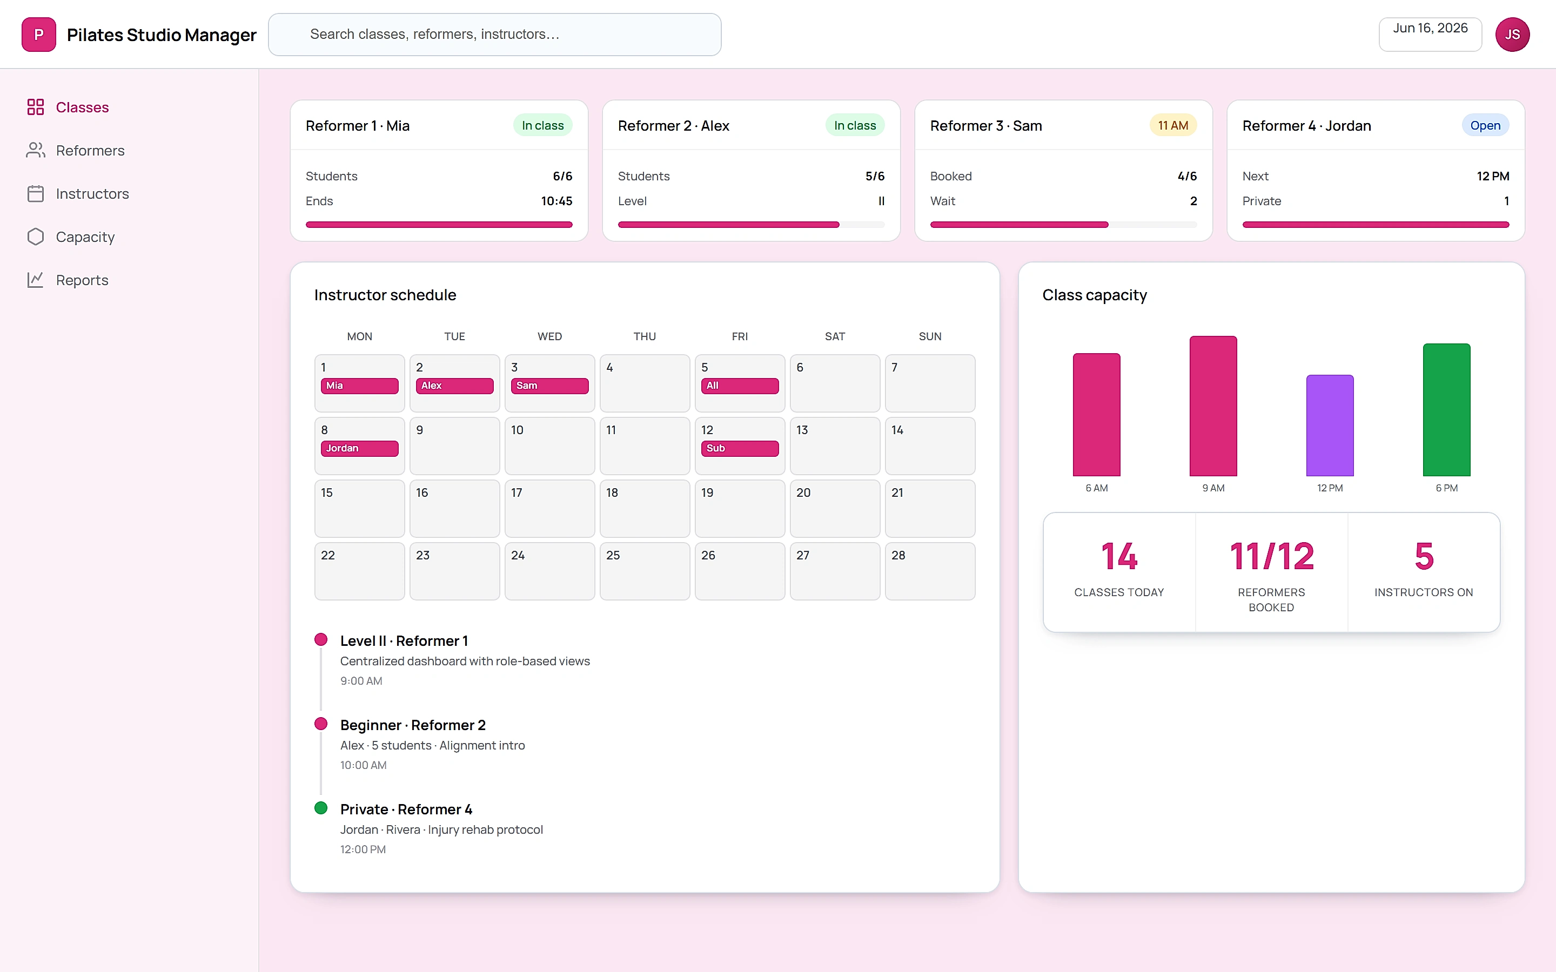Click the Classes grid icon in sidebar
Screen dimensions: 1556x972
click(x=35, y=107)
